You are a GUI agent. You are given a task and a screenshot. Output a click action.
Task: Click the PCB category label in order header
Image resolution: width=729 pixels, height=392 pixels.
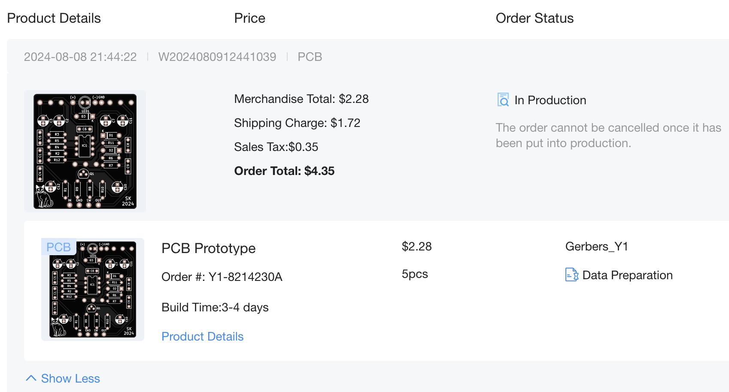[310, 57]
